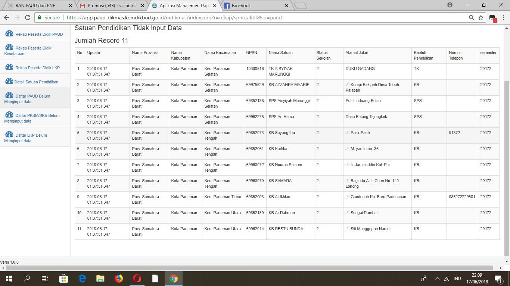The height and width of the screenshot is (286, 510).
Task: Open Daftar LKP Belum Menginput data link
Action: (25, 138)
